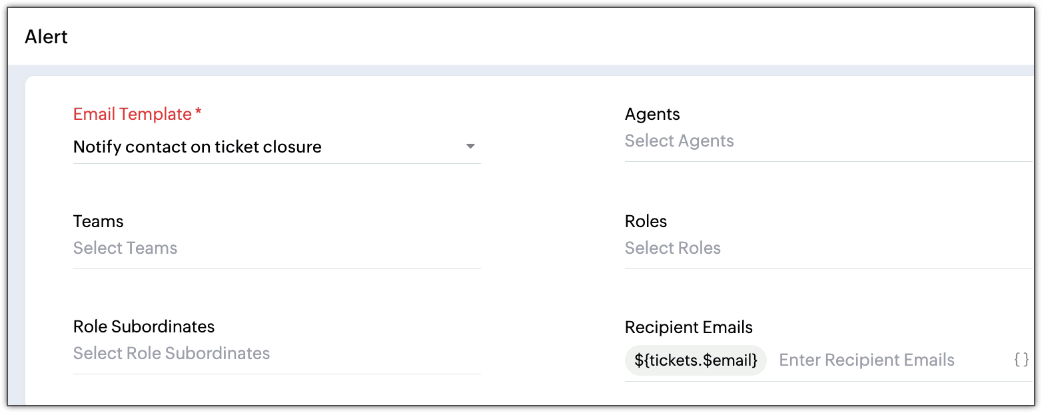Image resolution: width=1042 pixels, height=413 pixels.
Task: Open the Select Roles field
Action: click(829, 248)
